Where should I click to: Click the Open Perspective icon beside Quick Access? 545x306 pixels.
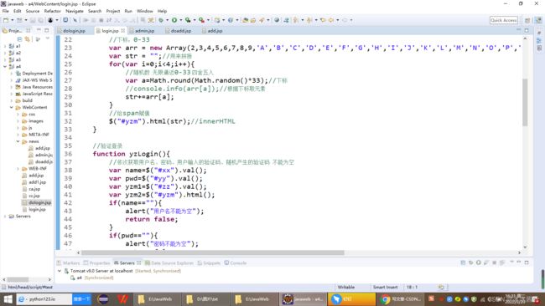(527, 20)
